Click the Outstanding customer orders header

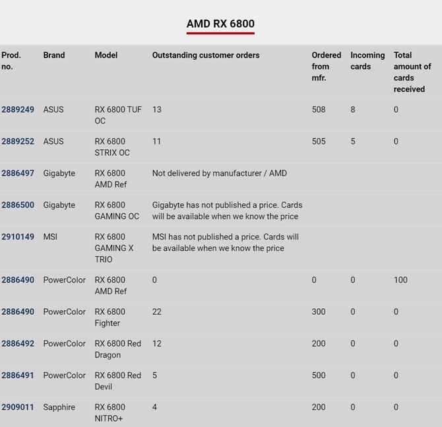[206, 55]
